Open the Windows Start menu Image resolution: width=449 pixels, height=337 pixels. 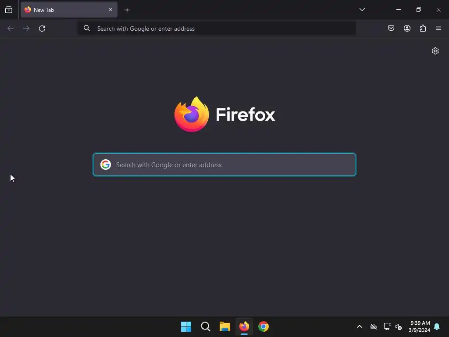point(186,326)
